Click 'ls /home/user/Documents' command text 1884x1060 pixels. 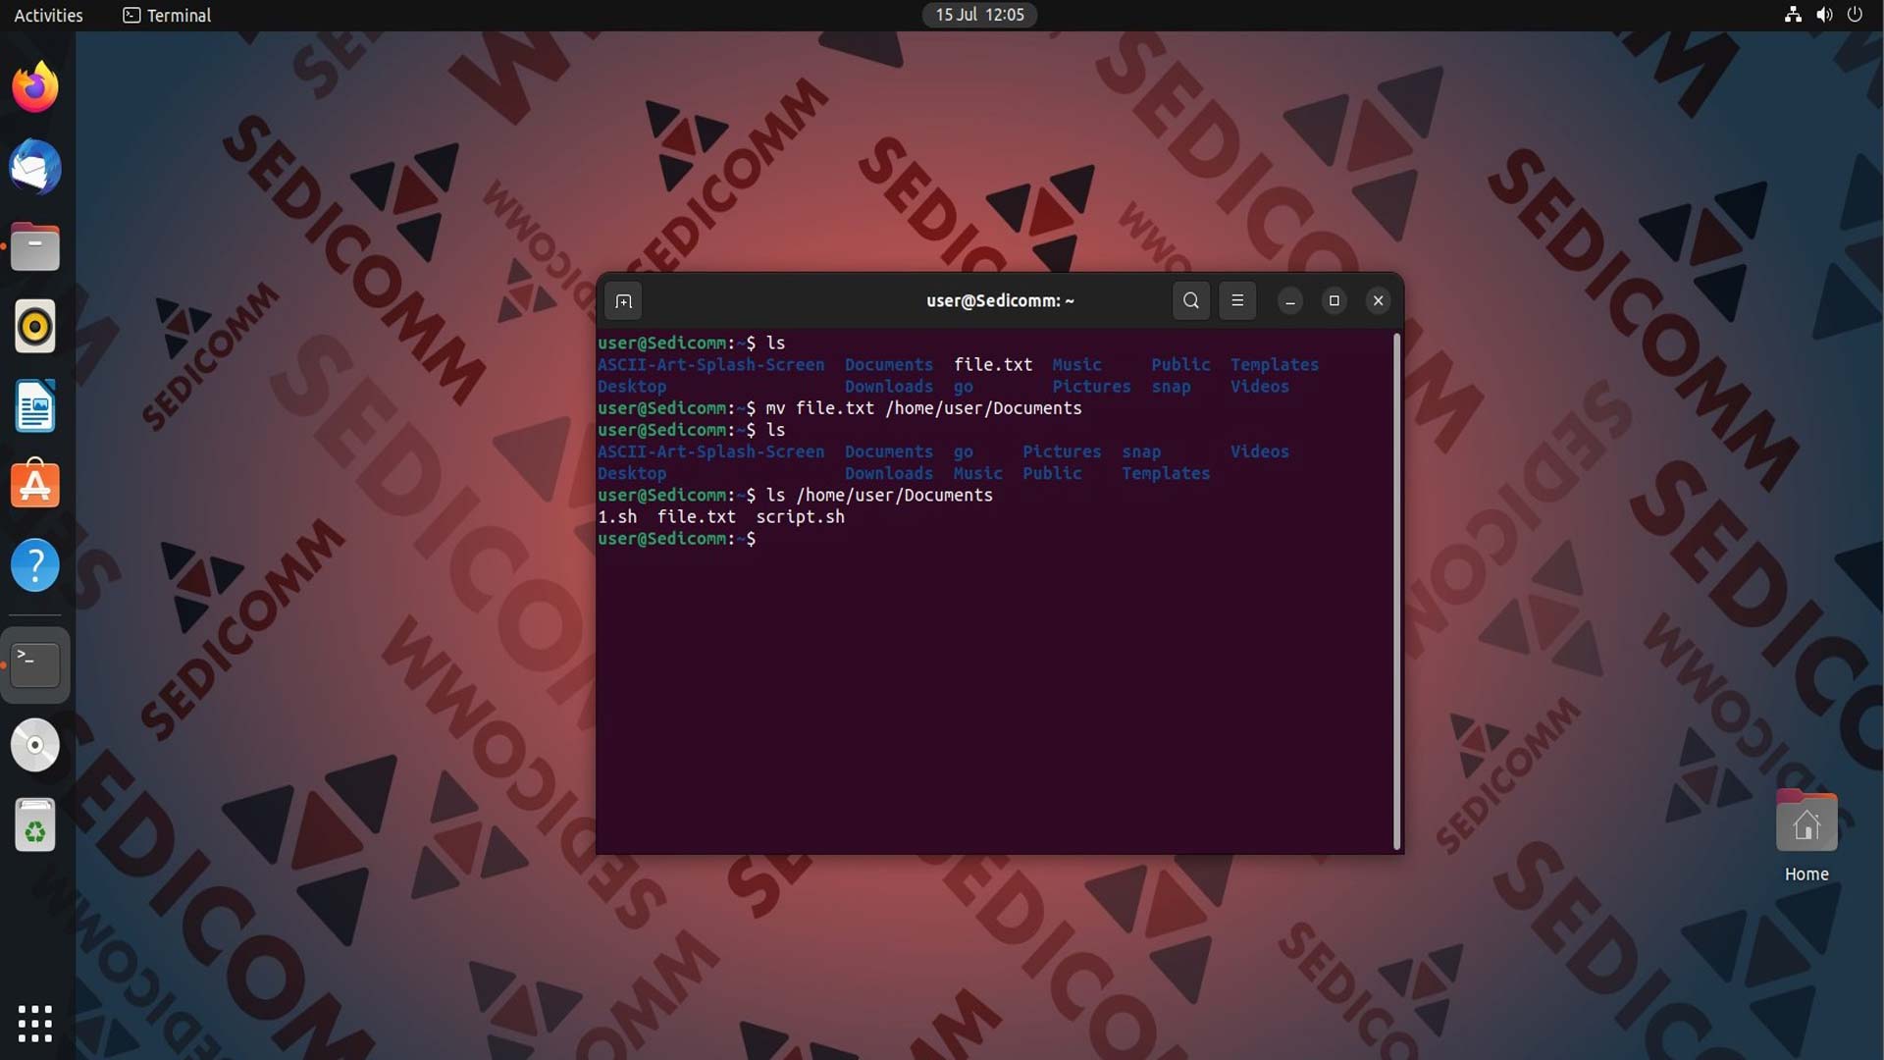(879, 496)
